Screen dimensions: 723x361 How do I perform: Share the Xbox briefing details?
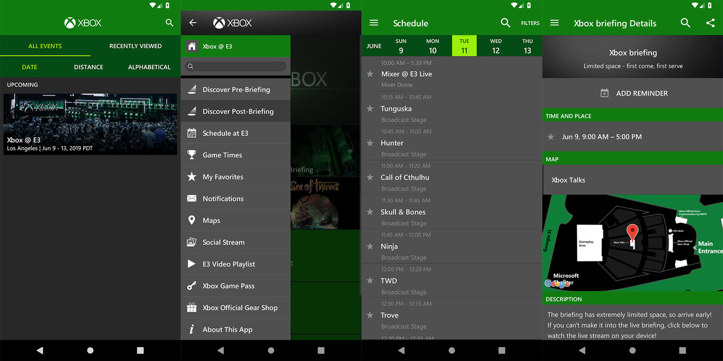click(x=711, y=23)
